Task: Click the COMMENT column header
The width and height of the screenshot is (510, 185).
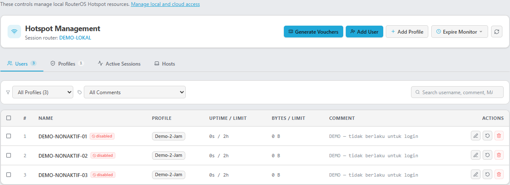Action: coord(342,118)
